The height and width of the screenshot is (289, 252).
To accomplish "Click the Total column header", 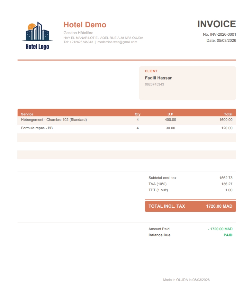I will click(228, 114).
